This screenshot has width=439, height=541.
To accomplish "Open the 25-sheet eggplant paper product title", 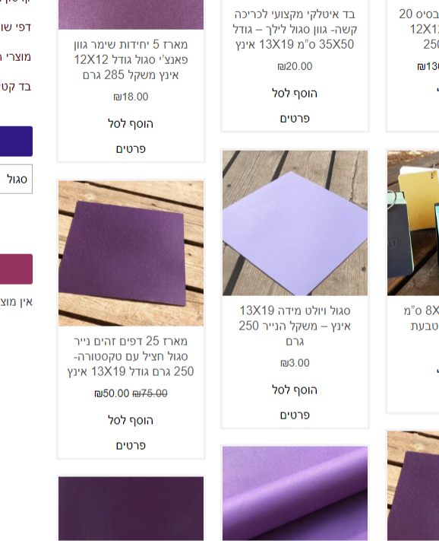I will [131, 356].
